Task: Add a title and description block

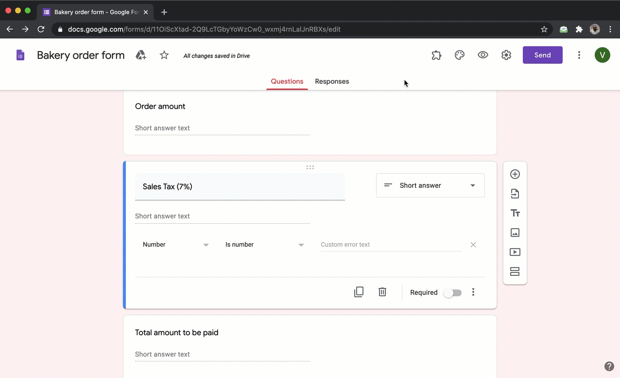Action: (515, 213)
